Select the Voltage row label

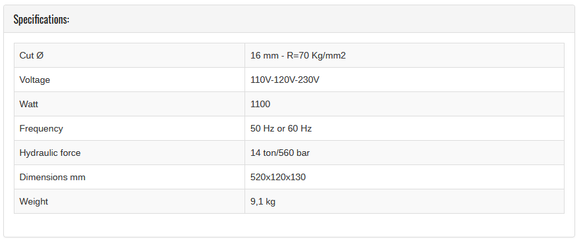pyautogui.click(x=34, y=80)
